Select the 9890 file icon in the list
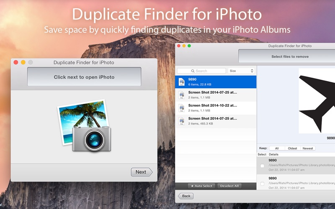Image resolution: width=335 pixels, height=209 pixels. tap(182, 82)
